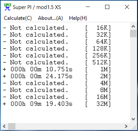Click the window title Super PI / mod1.5 XS
Image resolution: width=138 pixels, height=131 pixels.
coord(37,7)
